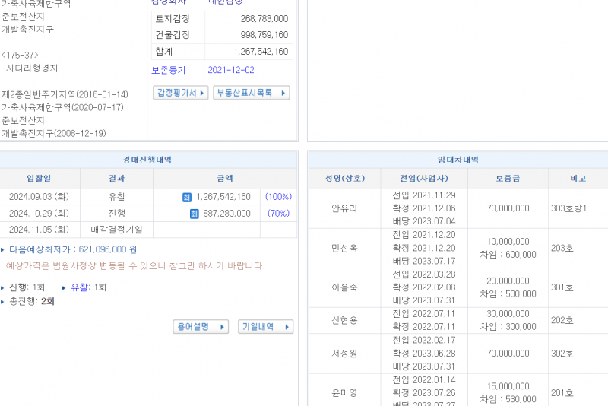Select tenant 안유리 in the lease table
The height and width of the screenshot is (406, 608).
click(344, 208)
